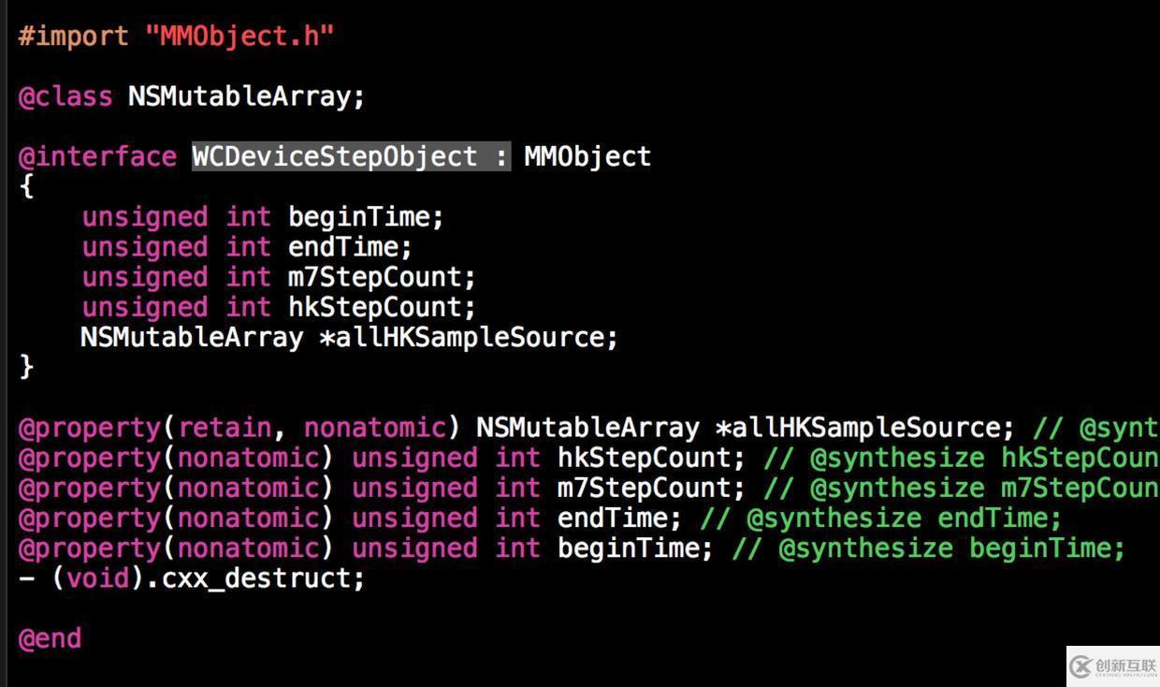Click the @synthesize beginTime comment
The width and height of the screenshot is (1160, 687).
929,548
